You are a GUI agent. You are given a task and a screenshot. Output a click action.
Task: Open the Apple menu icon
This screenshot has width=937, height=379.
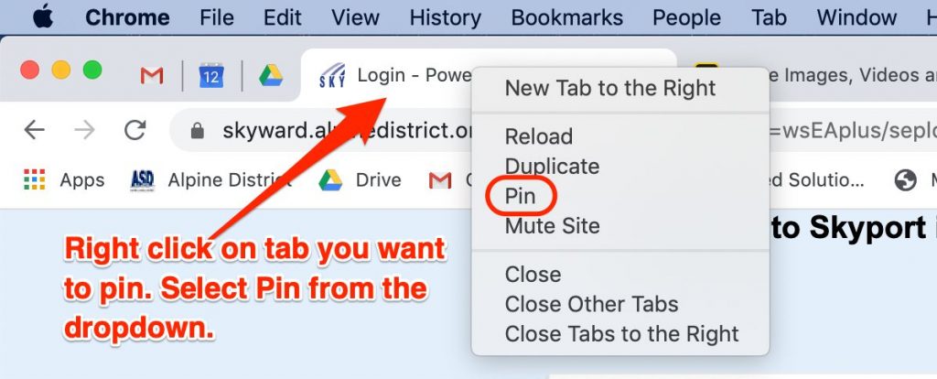pos(42,16)
